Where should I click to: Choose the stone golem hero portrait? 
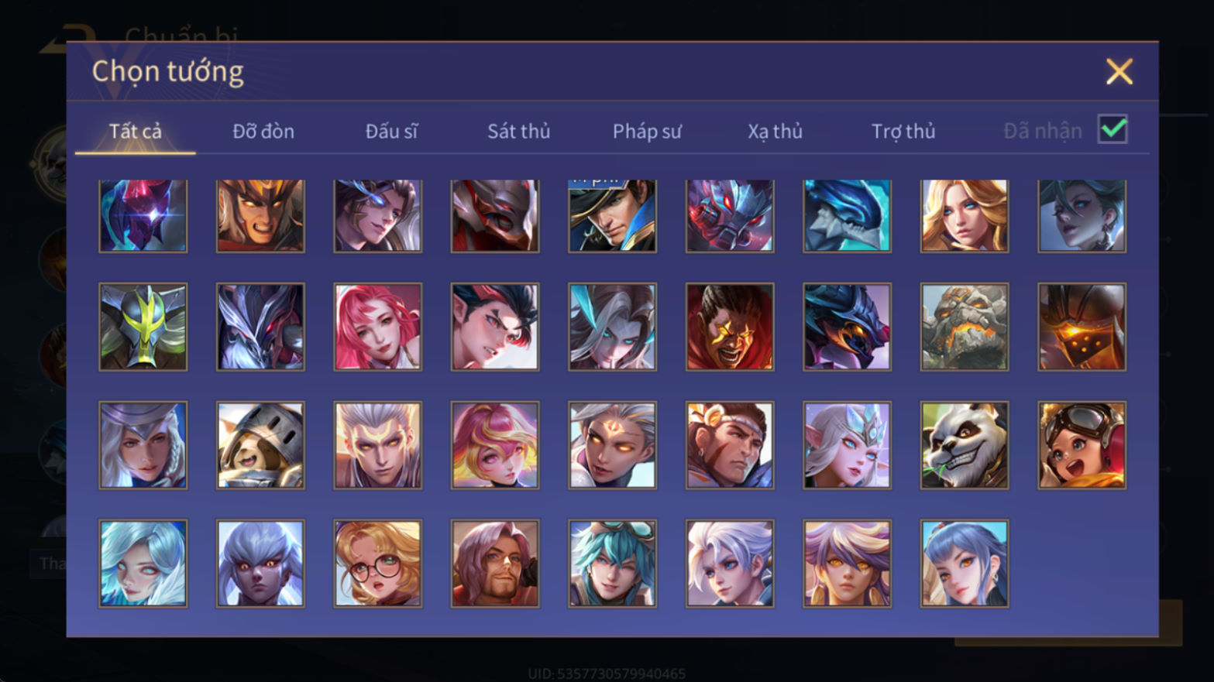[x=965, y=327]
